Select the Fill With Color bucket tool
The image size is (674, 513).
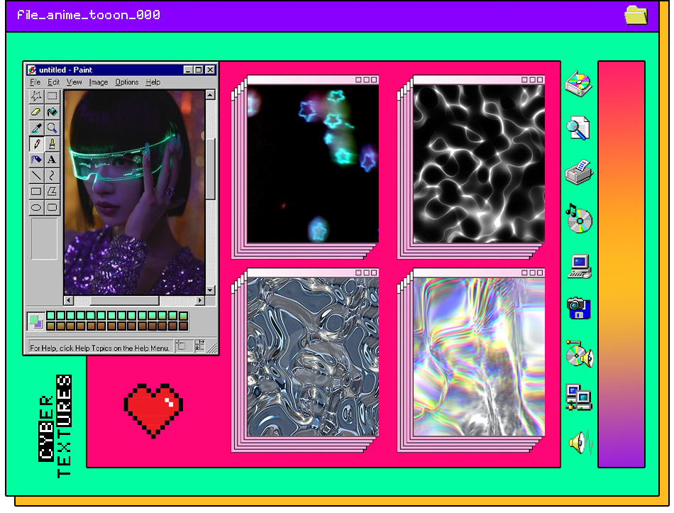[52, 112]
